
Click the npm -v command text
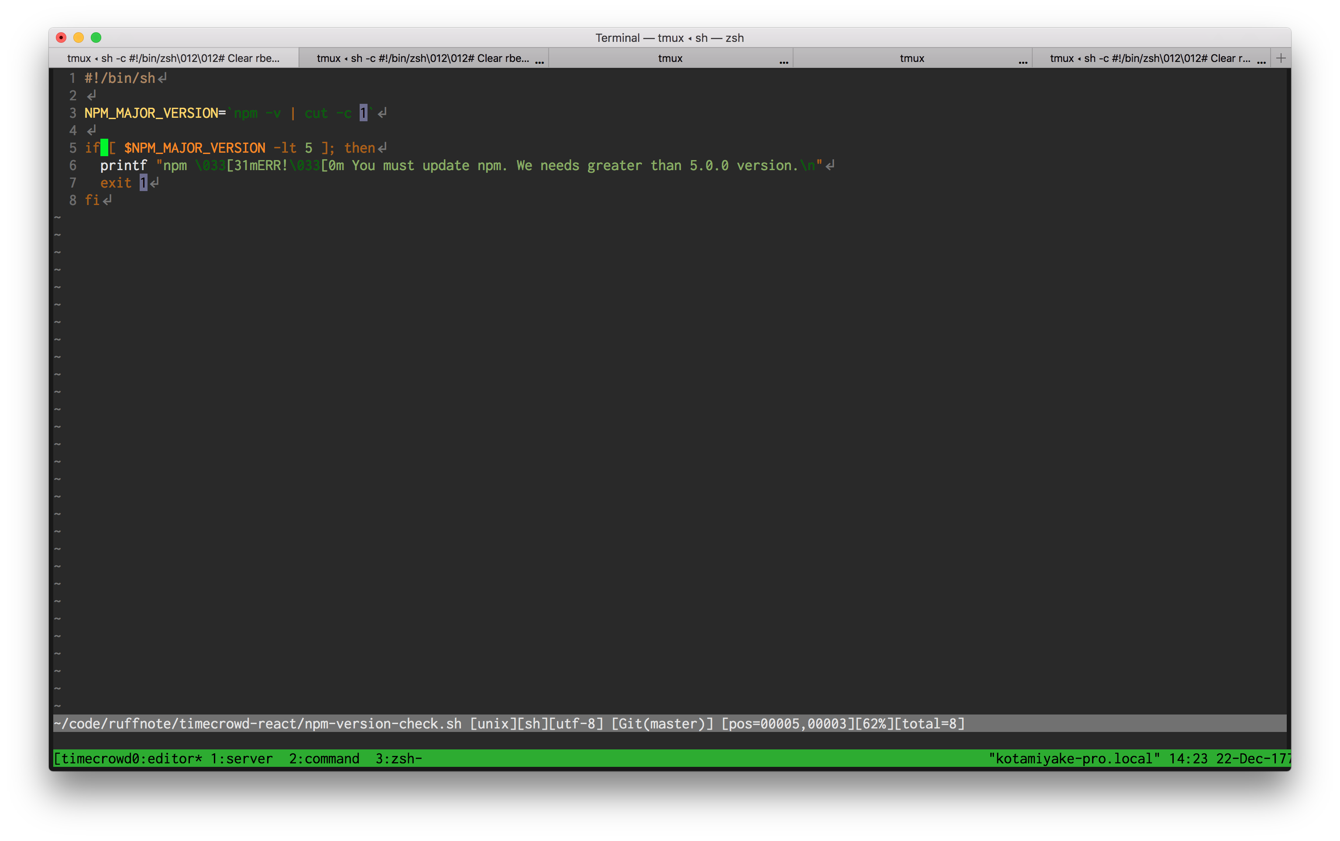tap(257, 113)
